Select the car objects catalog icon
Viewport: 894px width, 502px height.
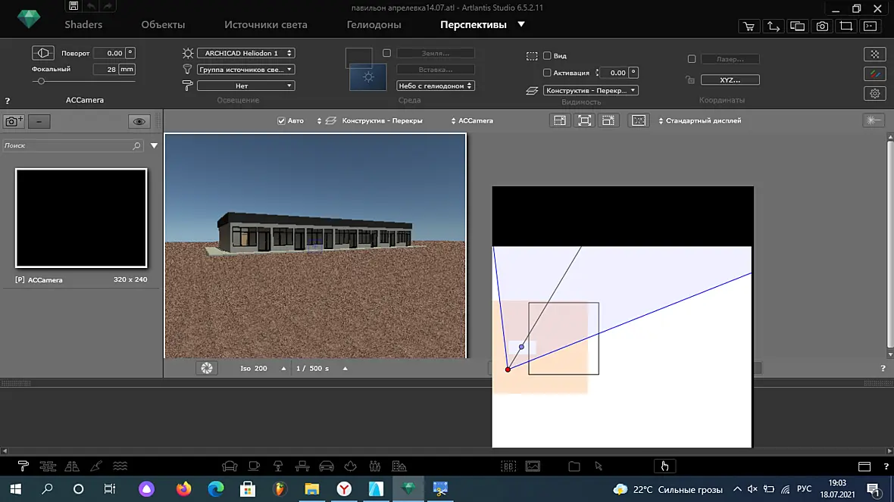click(x=326, y=466)
